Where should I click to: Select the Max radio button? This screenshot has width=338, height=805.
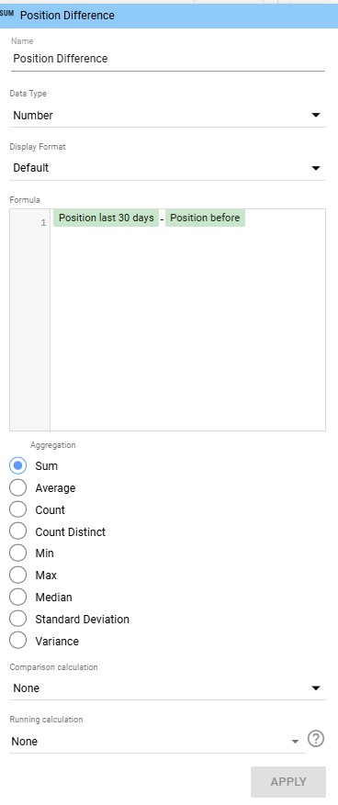pyautogui.click(x=18, y=576)
